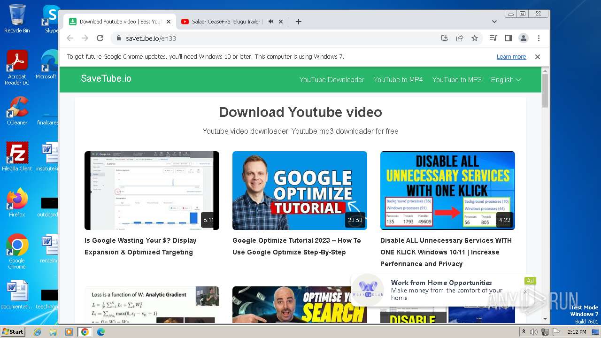601x338 pixels.
Task: Open YouTube Downloader menu item
Action: 332,80
